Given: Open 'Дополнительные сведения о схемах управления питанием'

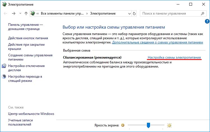Looking at the screenshot, I should [x=158, y=42].
